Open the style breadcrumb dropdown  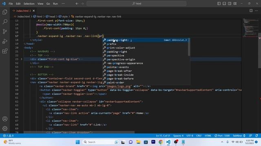[63, 17]
